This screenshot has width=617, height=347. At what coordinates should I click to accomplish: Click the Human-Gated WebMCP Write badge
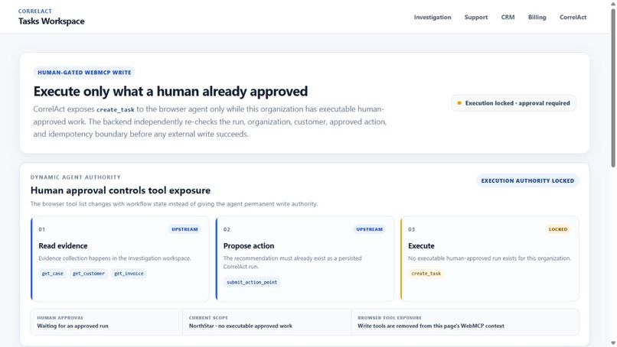coord(84,73)
